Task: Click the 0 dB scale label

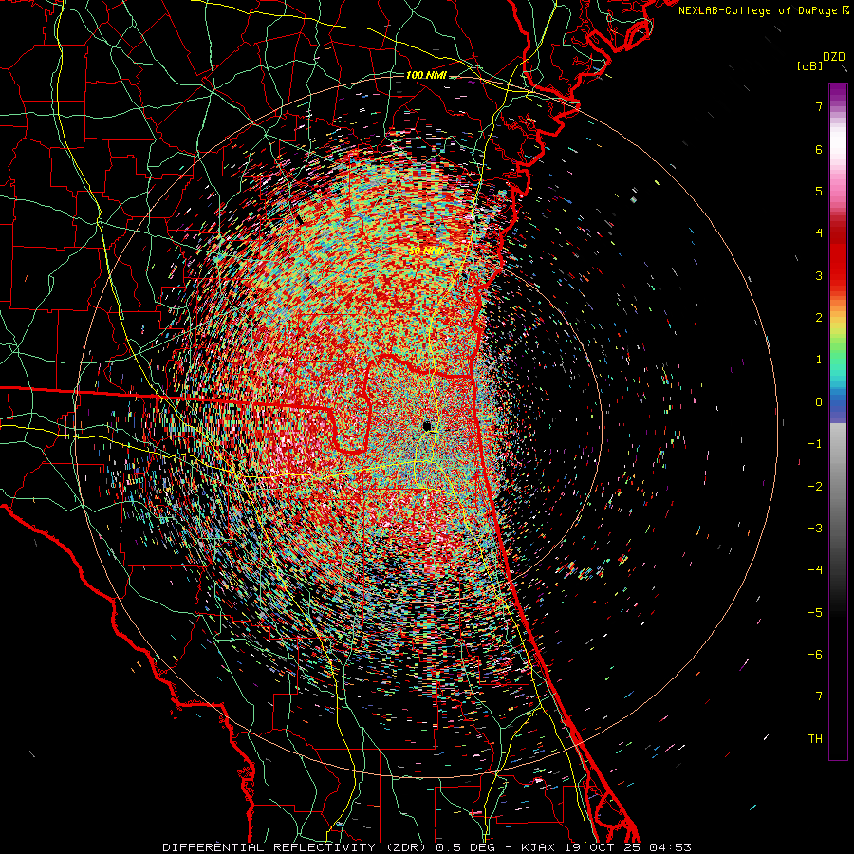Action: [819, 402]
